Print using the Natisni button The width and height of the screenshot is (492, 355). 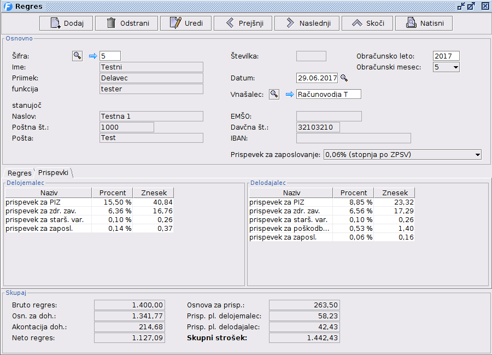(x=424, y=24)
